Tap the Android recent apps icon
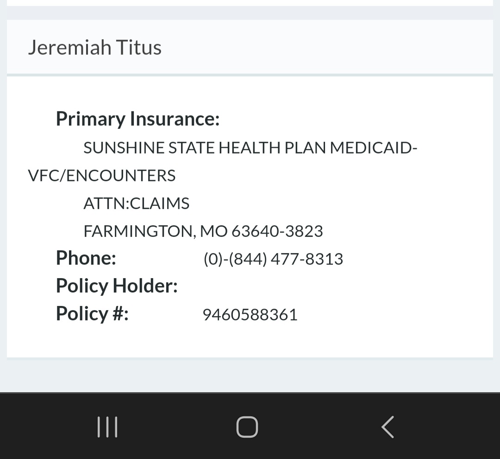Screen dimensions: 500x459 point(107,427)
